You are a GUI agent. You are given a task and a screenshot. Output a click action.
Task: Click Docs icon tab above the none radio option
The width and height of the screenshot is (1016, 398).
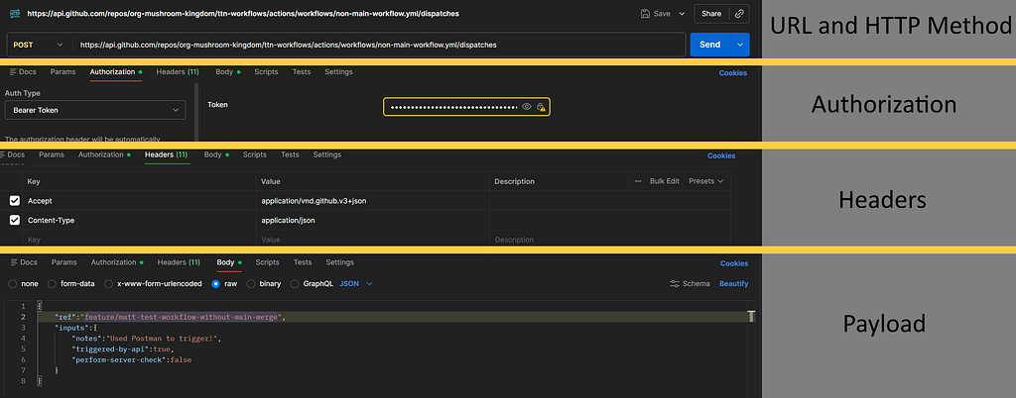[x=25, y=262]
